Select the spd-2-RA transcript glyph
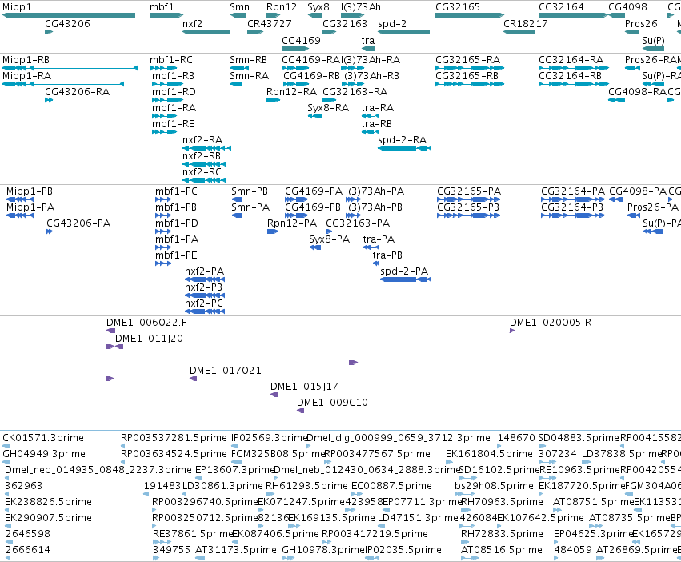The width and height of the screenshot is (681, 562). (x=404, y=148)
